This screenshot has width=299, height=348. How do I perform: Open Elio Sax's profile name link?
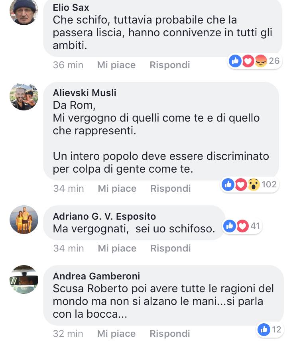(x=71, y=8)
